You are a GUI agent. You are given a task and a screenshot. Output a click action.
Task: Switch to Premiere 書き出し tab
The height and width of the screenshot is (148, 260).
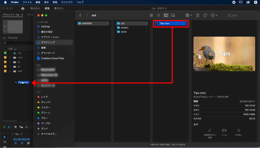(59, 8)
